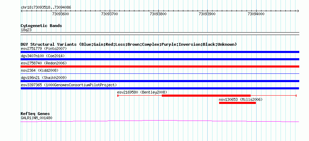Screen dimensions: 309x141
Task: Select the 18q23 cytogenetic band bar
Action: (160, 33)
